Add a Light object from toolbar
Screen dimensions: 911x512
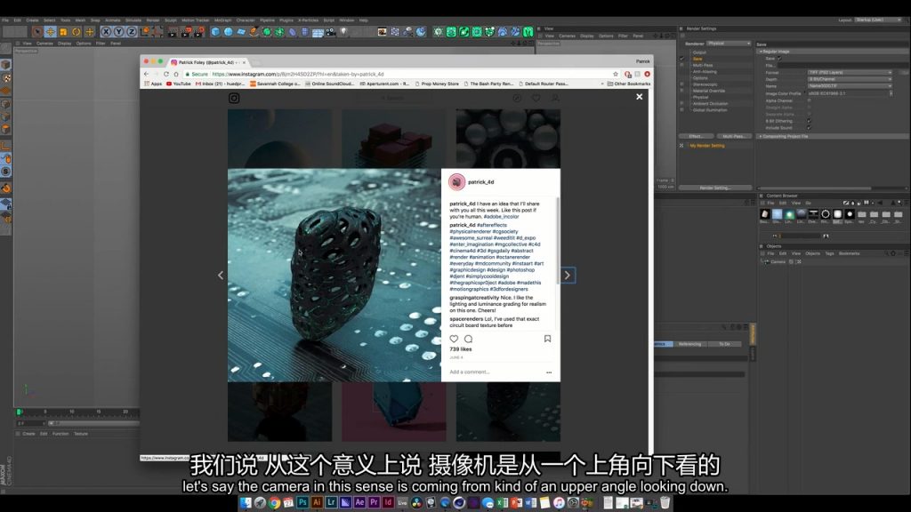coord(343,32)
